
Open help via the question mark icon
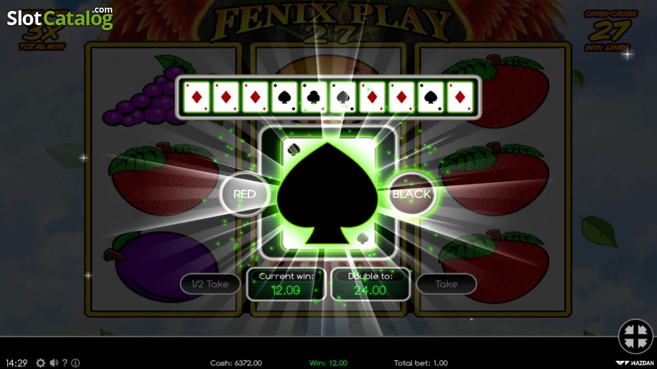(x=65, y=363)
